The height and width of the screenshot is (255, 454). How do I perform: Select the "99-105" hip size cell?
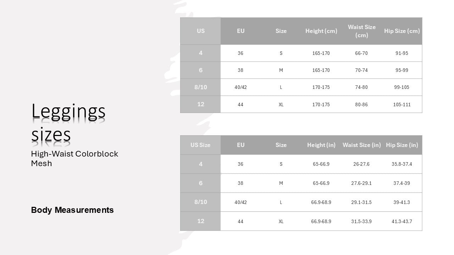(x=402, y=87)
